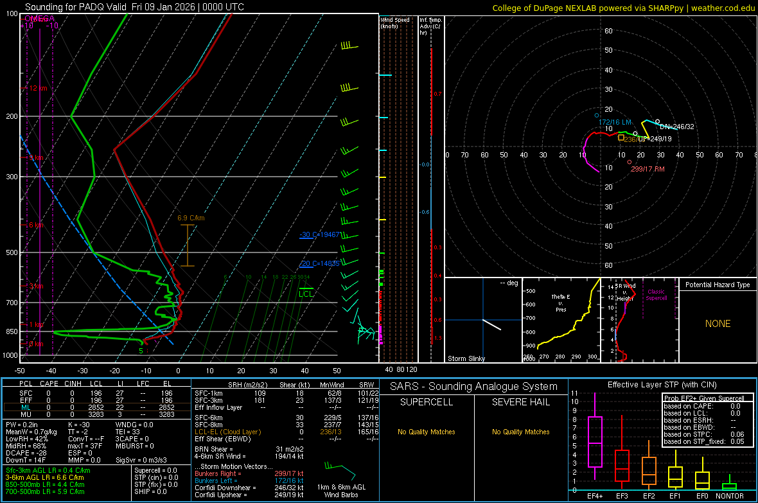Click the Effective Layer STP (with CIN) title
This screenshot has width=758, height=503.
(662, 385)
